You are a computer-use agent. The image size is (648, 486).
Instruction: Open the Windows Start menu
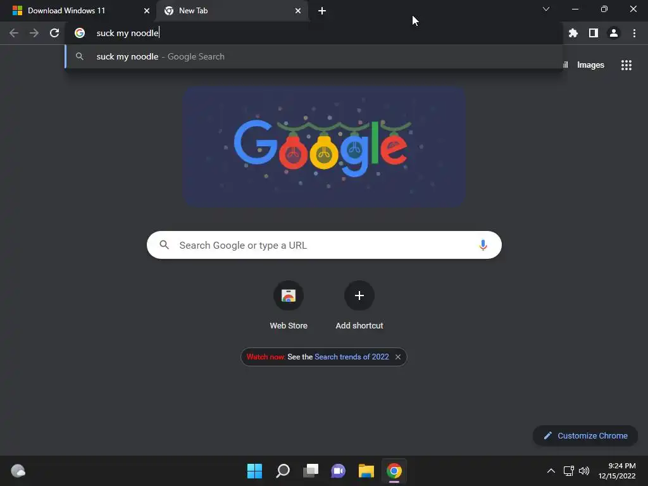coord(254,471)
